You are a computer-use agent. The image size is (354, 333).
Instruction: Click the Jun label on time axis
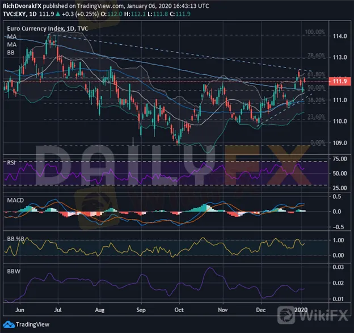coord(20,310)
